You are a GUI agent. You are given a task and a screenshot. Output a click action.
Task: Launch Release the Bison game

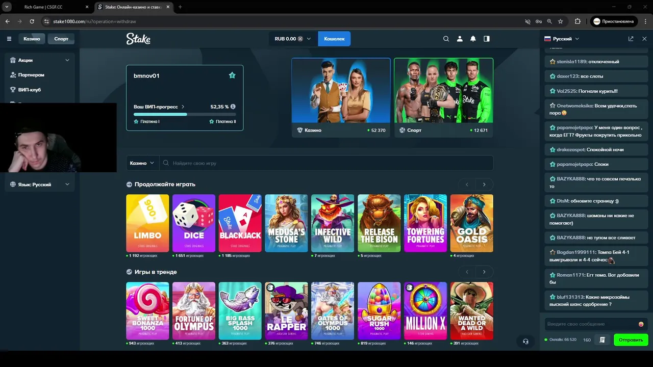coord(379,223)
